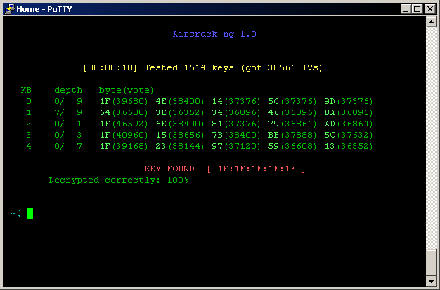Click the vertical scrollbar thumb
Image resolution: width=440 pixels, height=290 pixels.
click(x=432, y=261)
